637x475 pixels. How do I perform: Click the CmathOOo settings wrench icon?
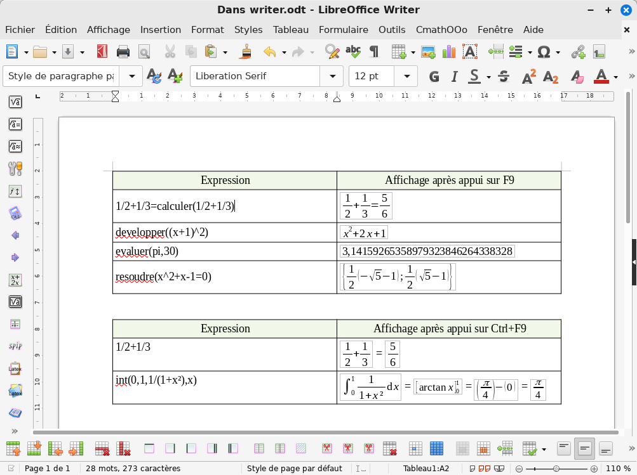coord(15,168)
